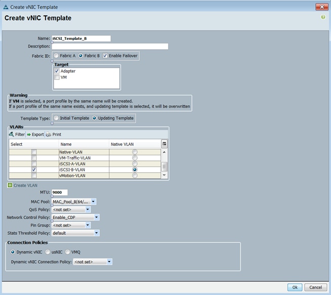331x295 pixels.
Task: Click the VLAN list scrollbar thumb
Action: click(x=164, y=166)
